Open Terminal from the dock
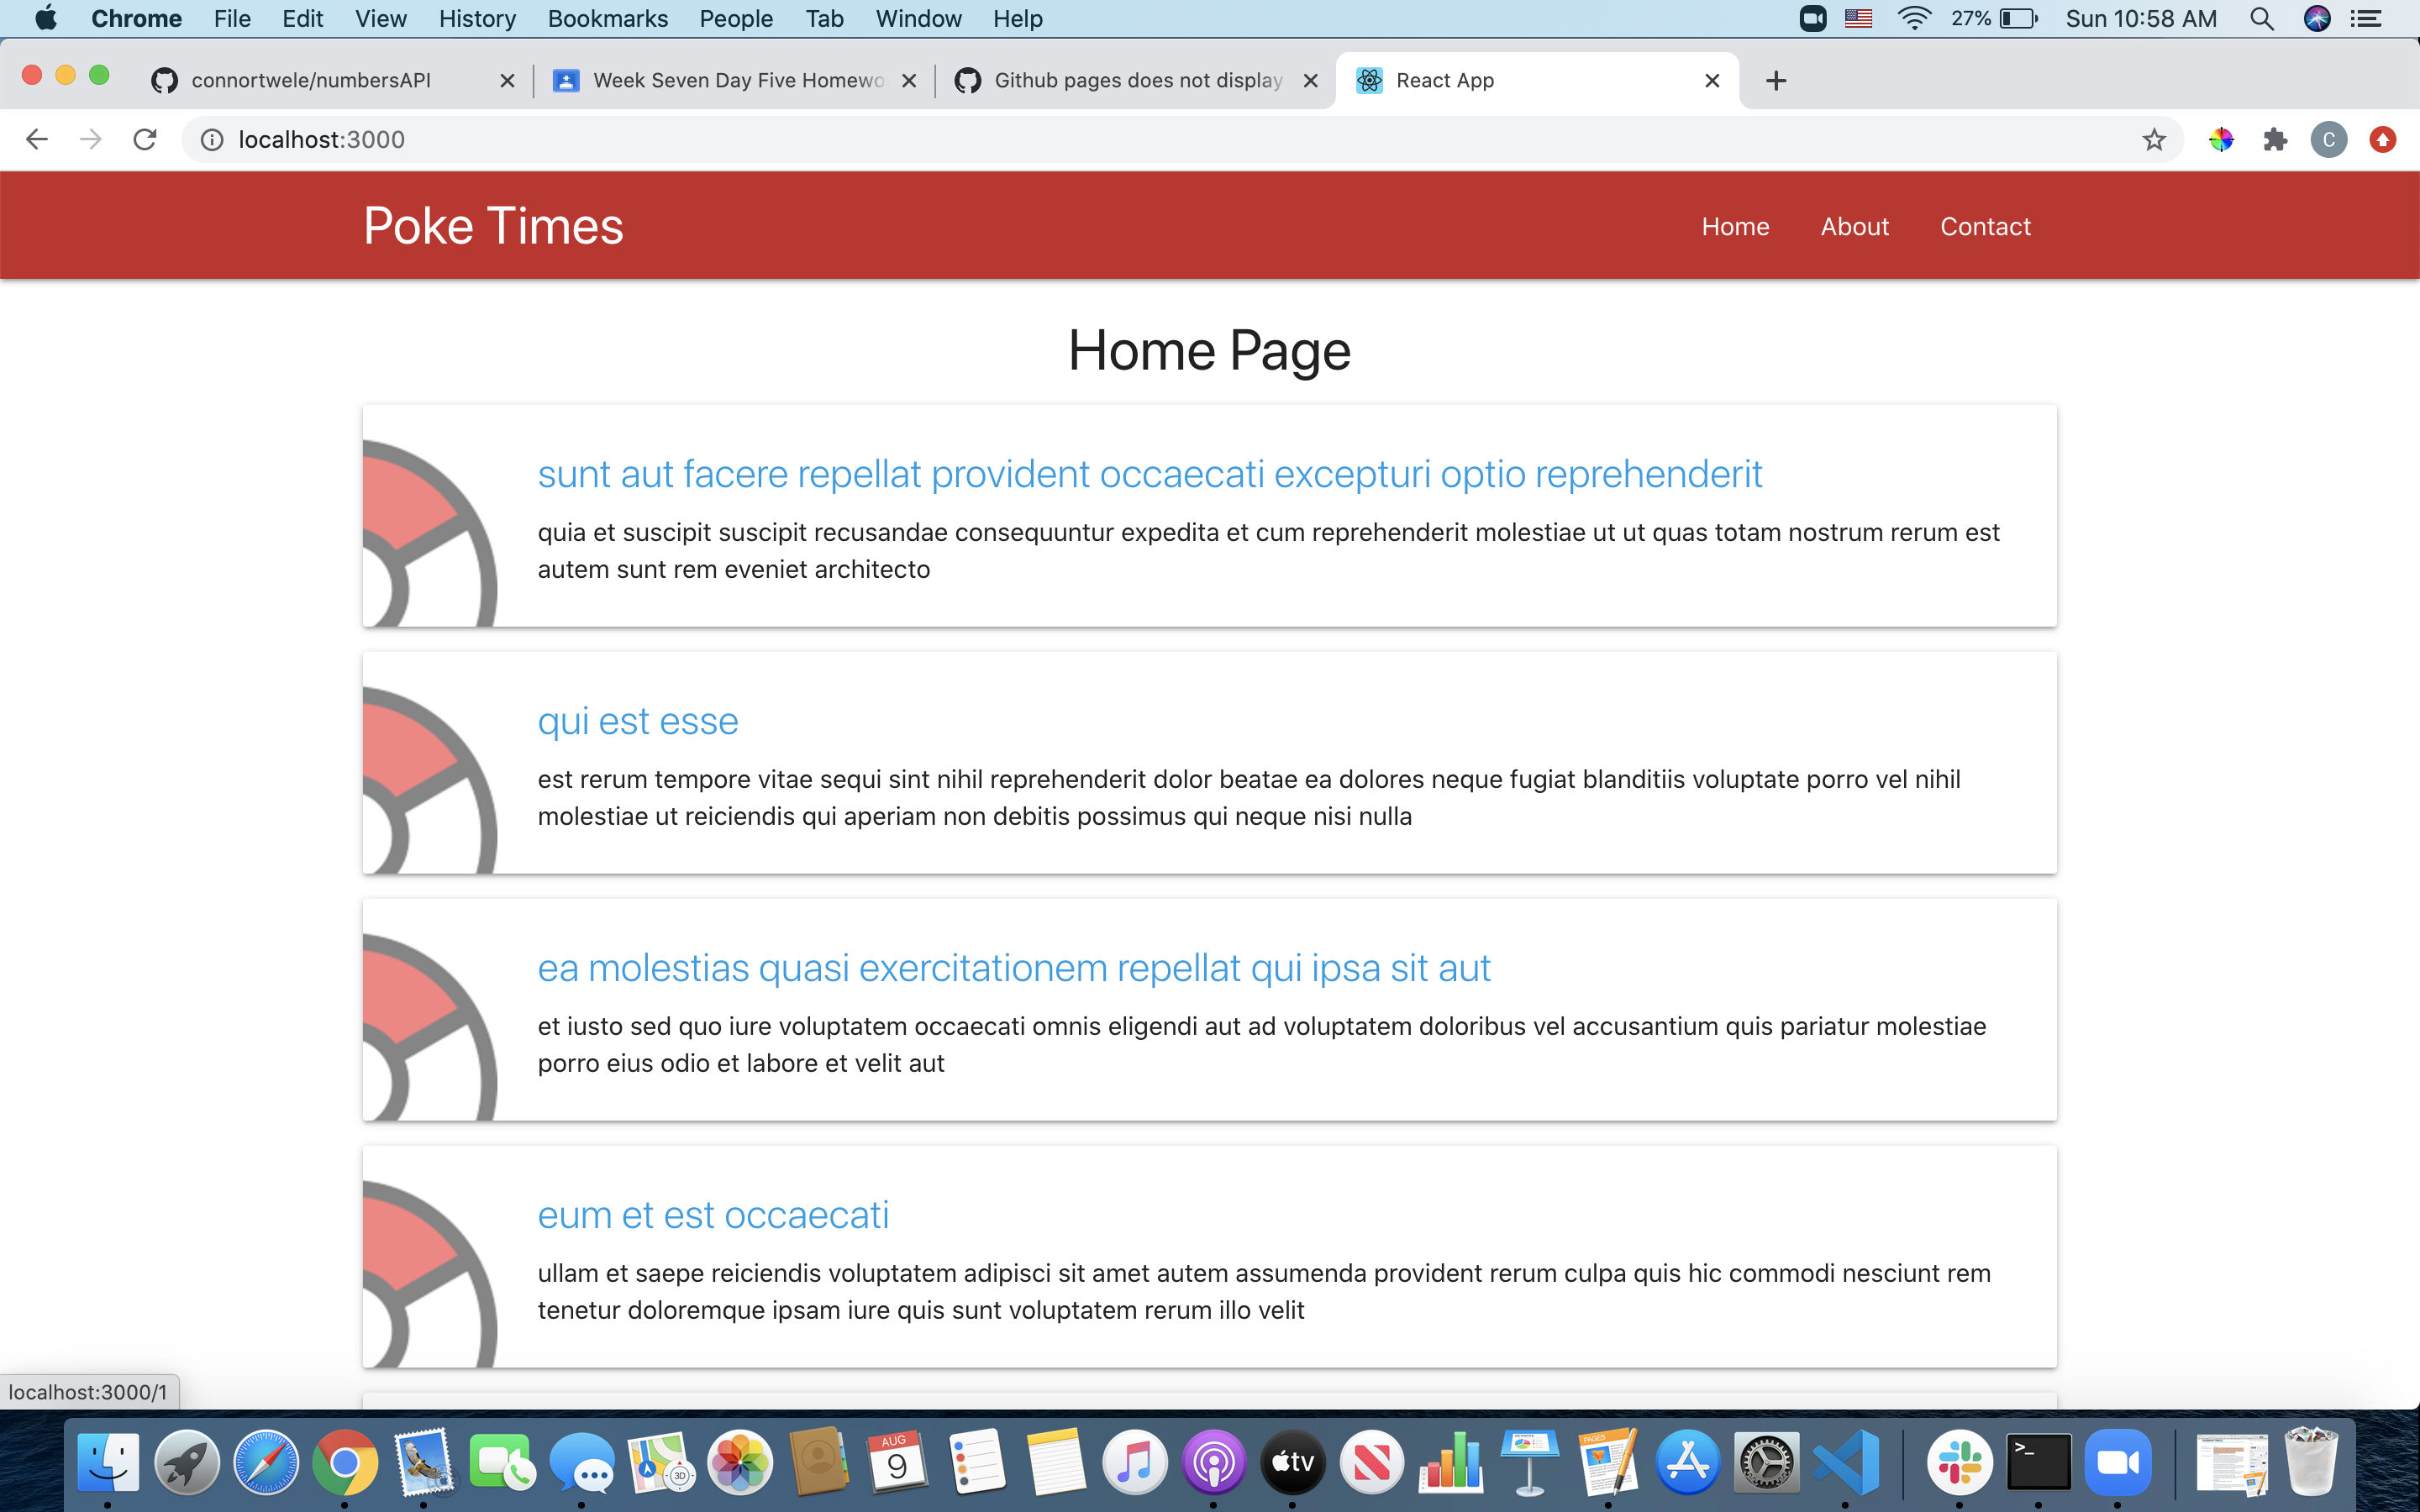 (2038, 1462)
